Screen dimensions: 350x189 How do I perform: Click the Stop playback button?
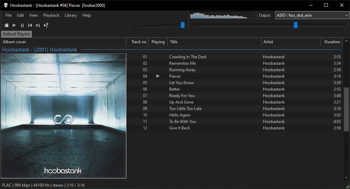point(6,25)
